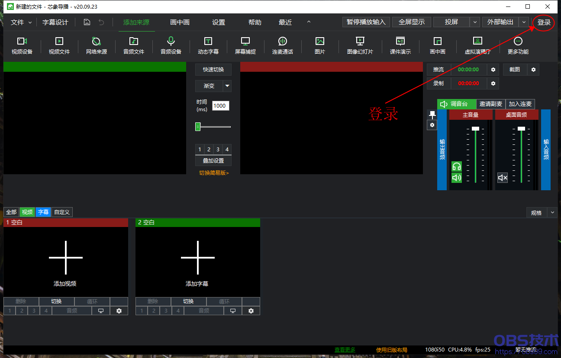Click the picture-in-picture toolbar icon
Image resolution: width=561 pixels, height=358 pixels.
[438, 45]
